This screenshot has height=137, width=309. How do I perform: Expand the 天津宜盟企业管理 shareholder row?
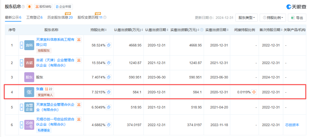(22, 107)
